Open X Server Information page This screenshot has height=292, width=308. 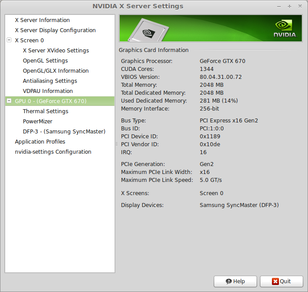42,20
